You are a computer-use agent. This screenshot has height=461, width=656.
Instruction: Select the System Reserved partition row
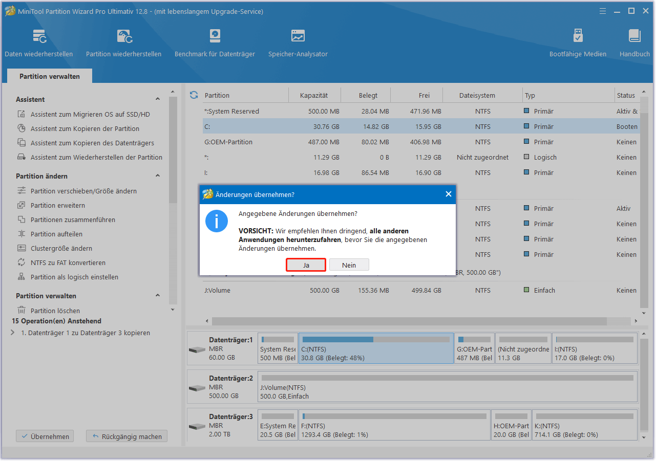421,111
